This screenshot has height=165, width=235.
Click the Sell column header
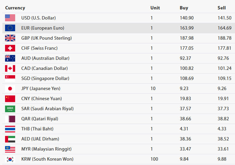tap(222, 8)
